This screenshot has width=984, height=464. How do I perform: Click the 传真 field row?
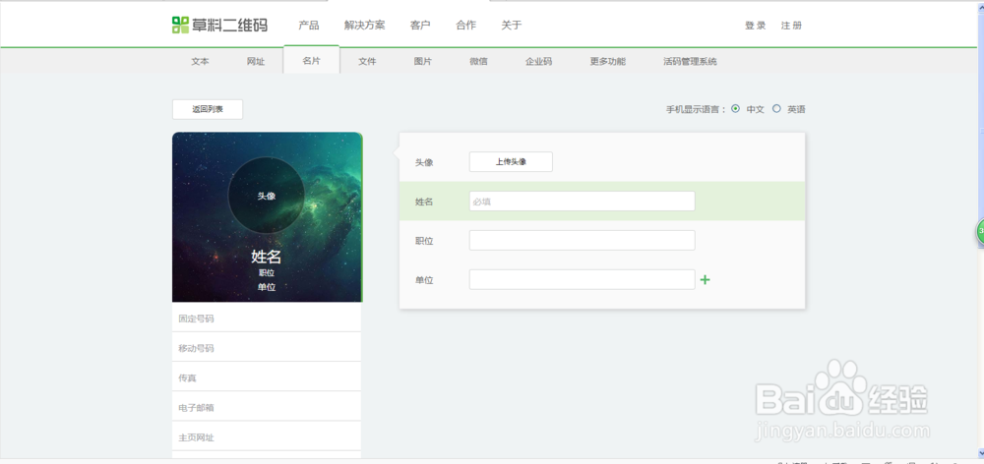267,377
